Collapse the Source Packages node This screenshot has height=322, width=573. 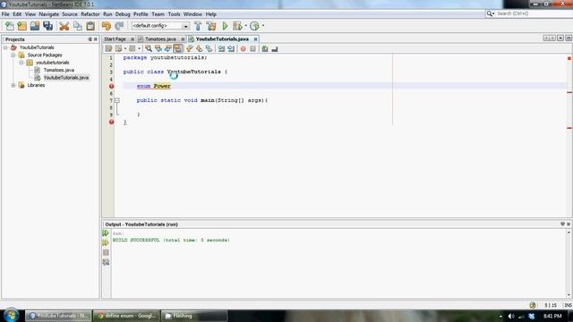[13, 55]
